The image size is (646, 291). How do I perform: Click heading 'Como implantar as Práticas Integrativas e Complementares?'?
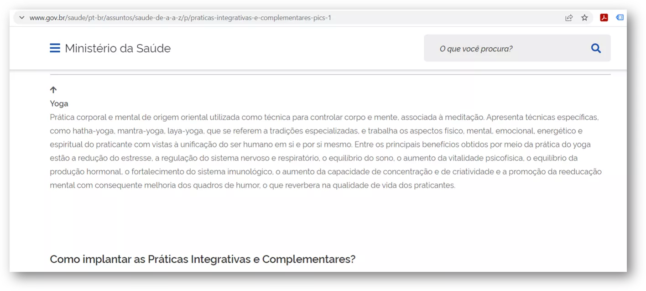point(203,259)
